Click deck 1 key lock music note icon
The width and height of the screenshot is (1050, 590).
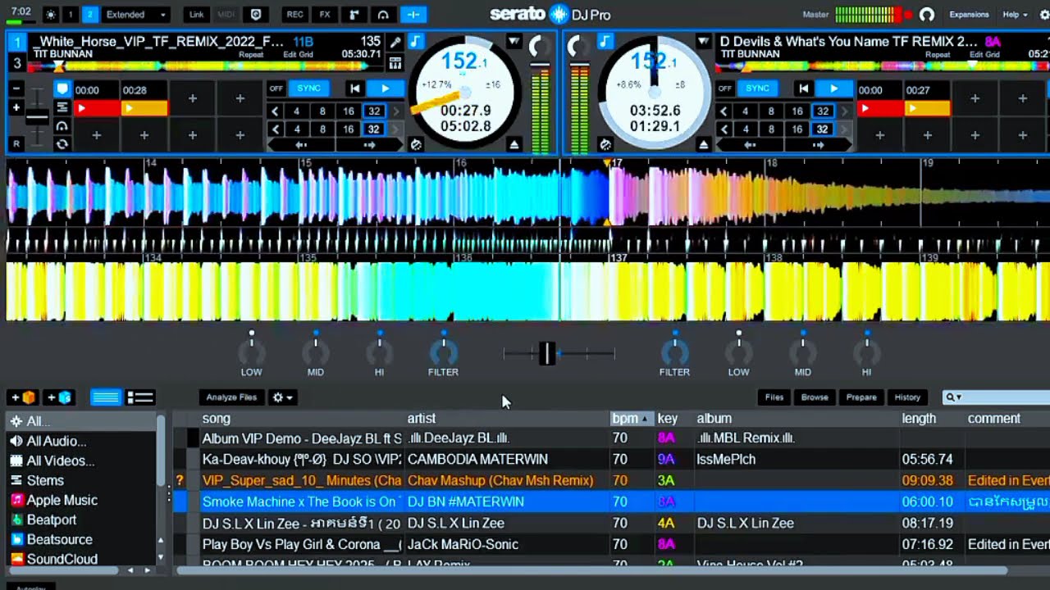[x=416, y=41]
